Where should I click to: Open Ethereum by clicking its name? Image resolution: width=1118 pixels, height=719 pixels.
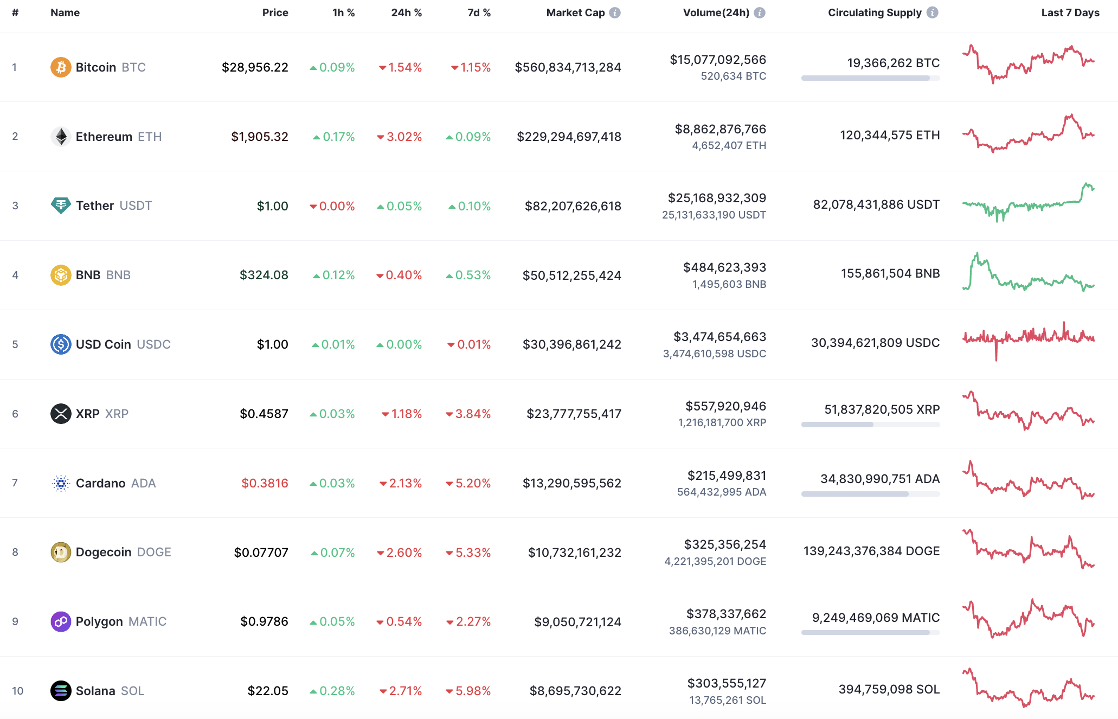[x=105, y=136]
